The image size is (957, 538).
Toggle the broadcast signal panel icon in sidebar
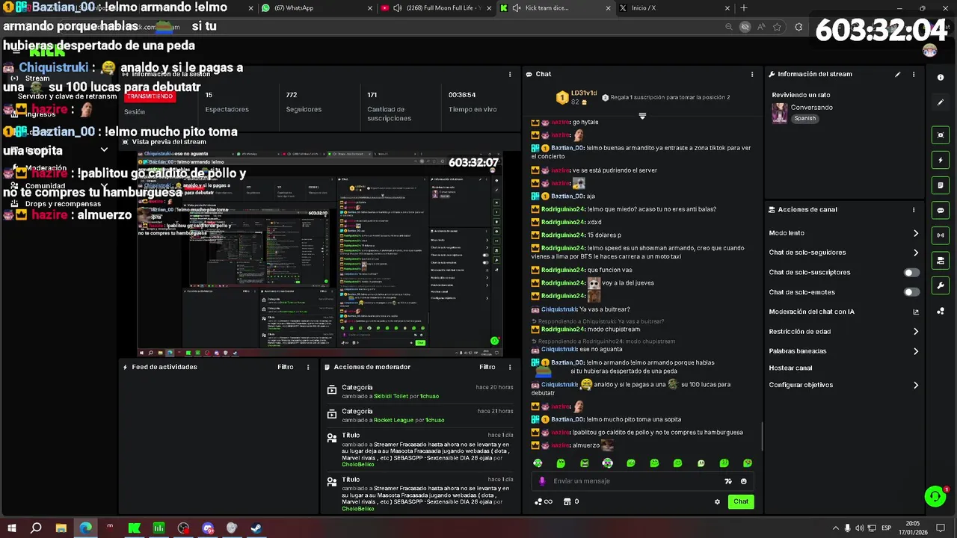(x=941, y=235)
